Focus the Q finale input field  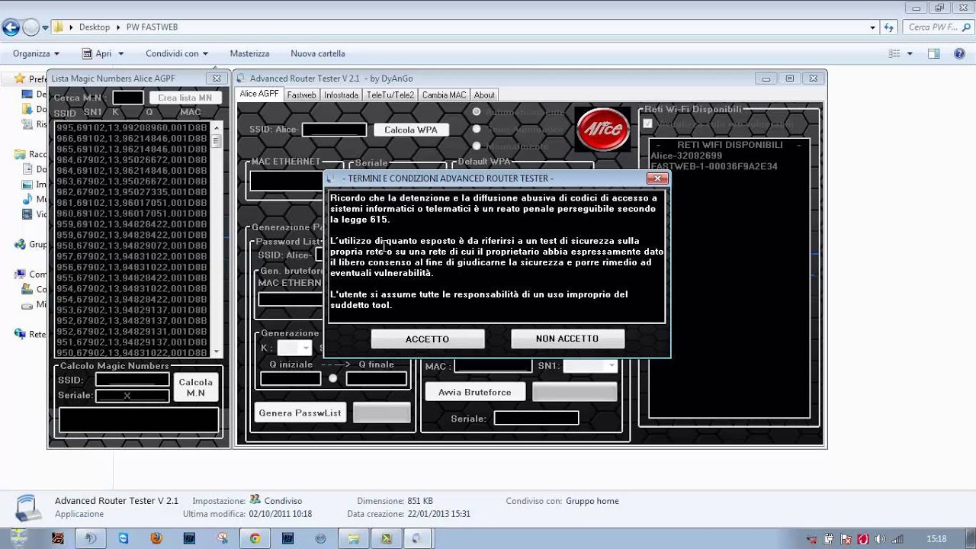[377, 378]
